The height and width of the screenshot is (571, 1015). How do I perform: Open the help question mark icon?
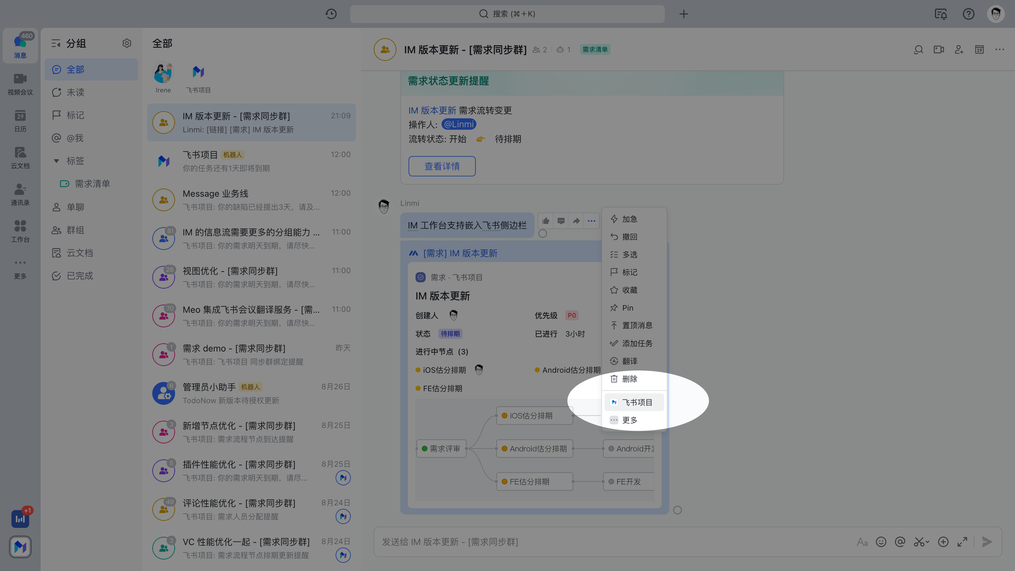[x=968, y=14]
